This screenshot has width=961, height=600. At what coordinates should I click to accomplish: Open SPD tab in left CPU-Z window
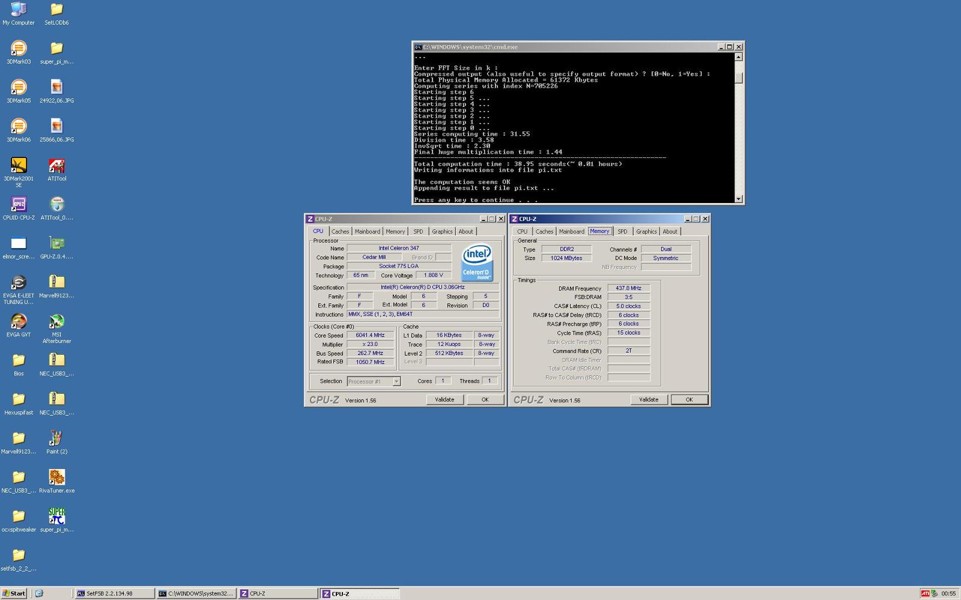point(418,231)
